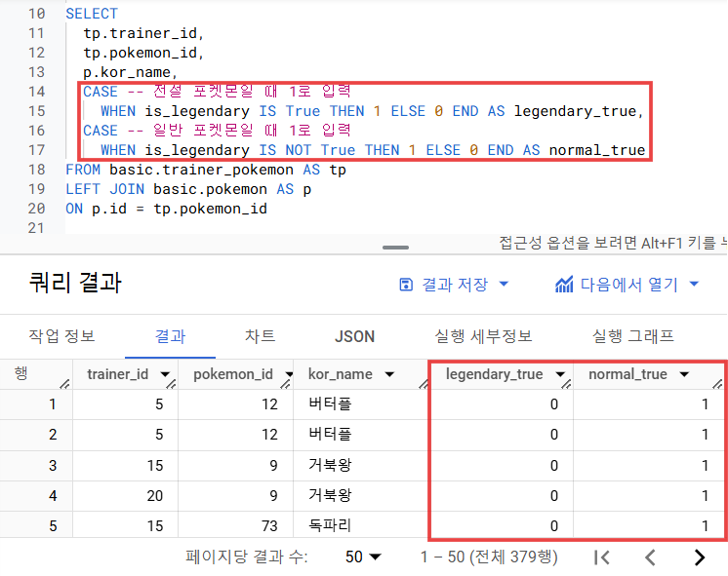Open the 결과 저장 dropdown arrow
728x576 pixels.
point(504,284)
